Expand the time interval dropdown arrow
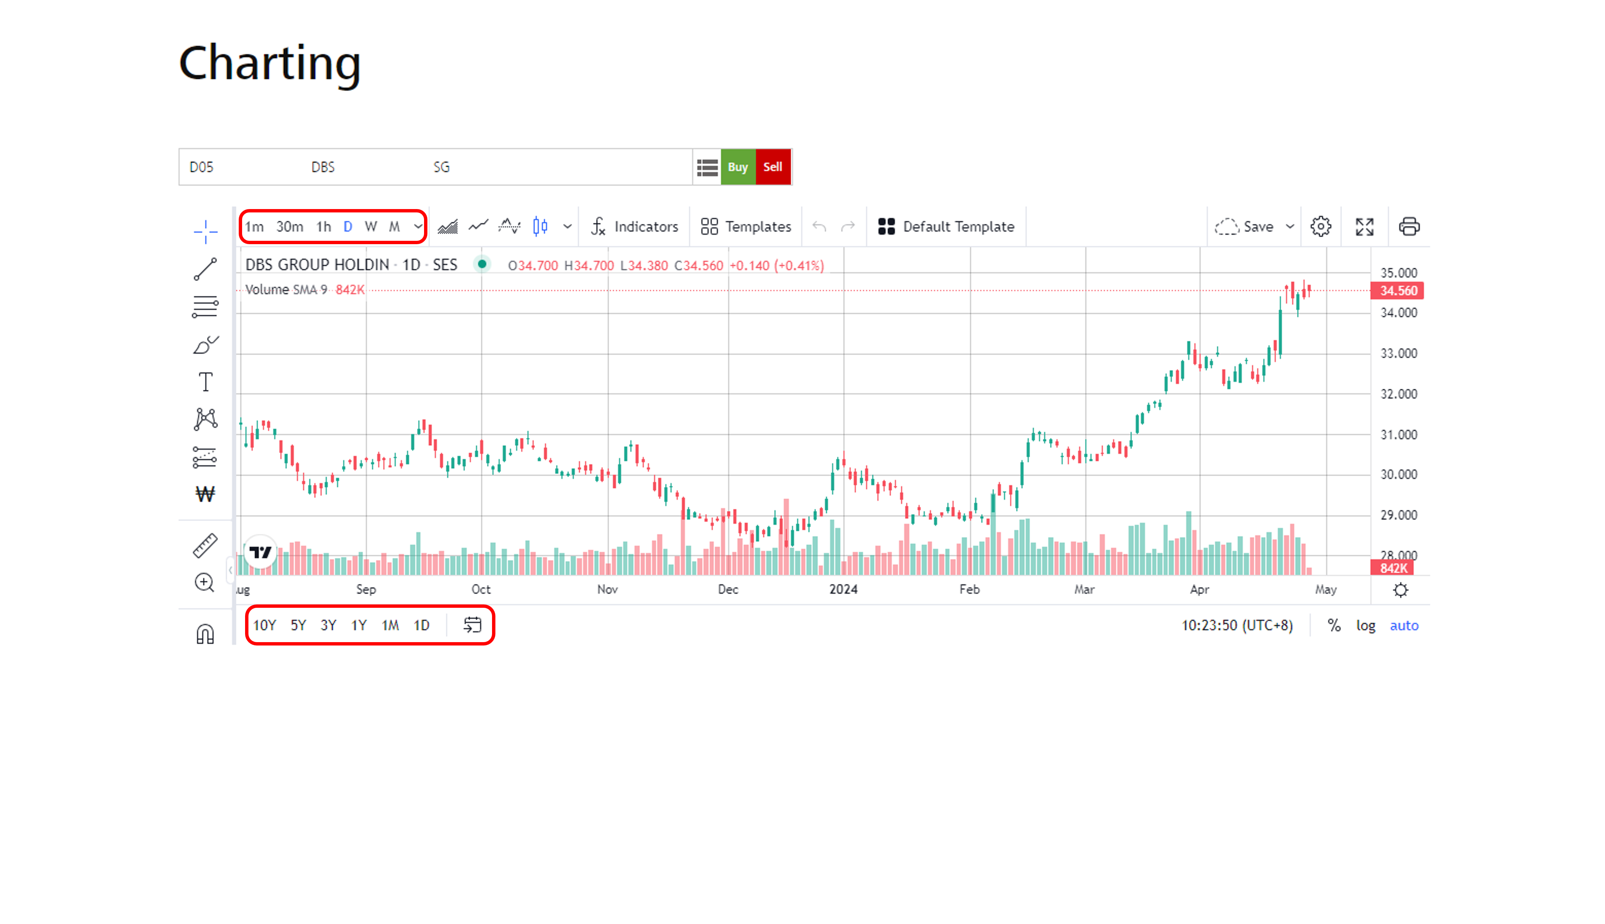1605x924 pixels. [418, 227]
